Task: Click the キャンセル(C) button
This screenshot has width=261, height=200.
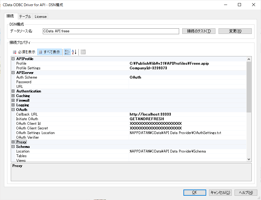Action: 220,193
